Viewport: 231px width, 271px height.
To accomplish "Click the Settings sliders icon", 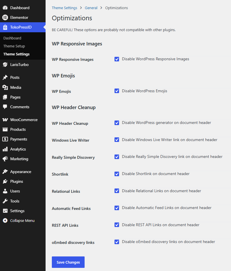I will click(5, 211).
